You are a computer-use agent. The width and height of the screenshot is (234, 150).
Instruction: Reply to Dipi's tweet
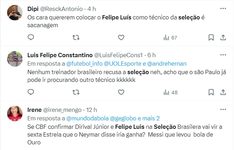point(31,37)
